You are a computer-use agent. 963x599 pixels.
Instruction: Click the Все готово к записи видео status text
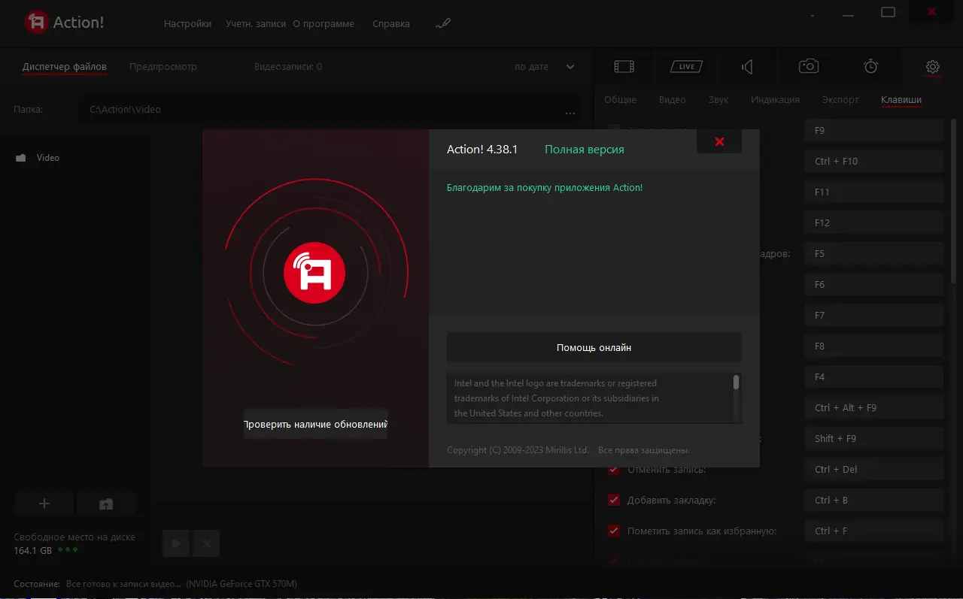tap(123, 584)
